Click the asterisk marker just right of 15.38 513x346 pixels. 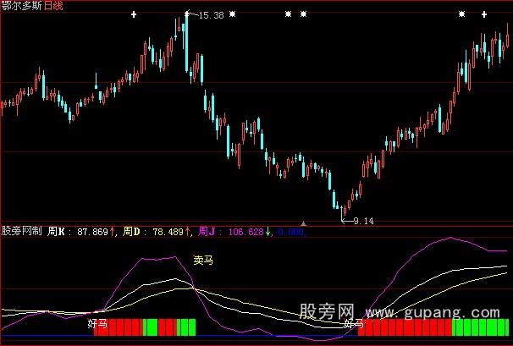pos(232,14)
